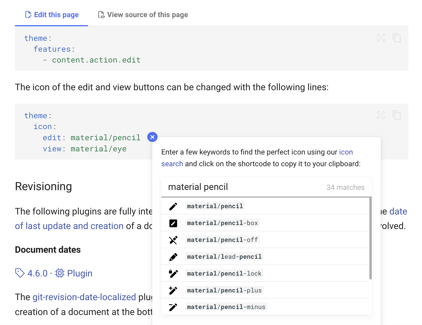
Task: Click the tag icon next to 4.6.0
Action: coord(19,273)
